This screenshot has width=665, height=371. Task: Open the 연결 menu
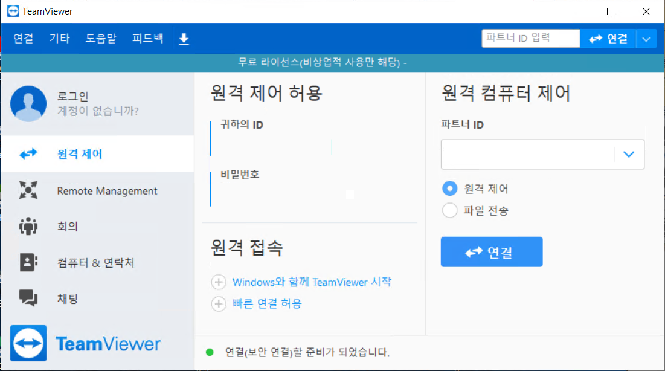(24, 38)
